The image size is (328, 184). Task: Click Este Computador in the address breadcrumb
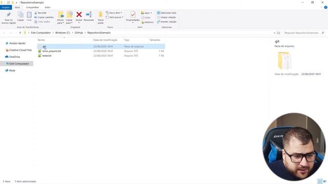pos(41,33)
